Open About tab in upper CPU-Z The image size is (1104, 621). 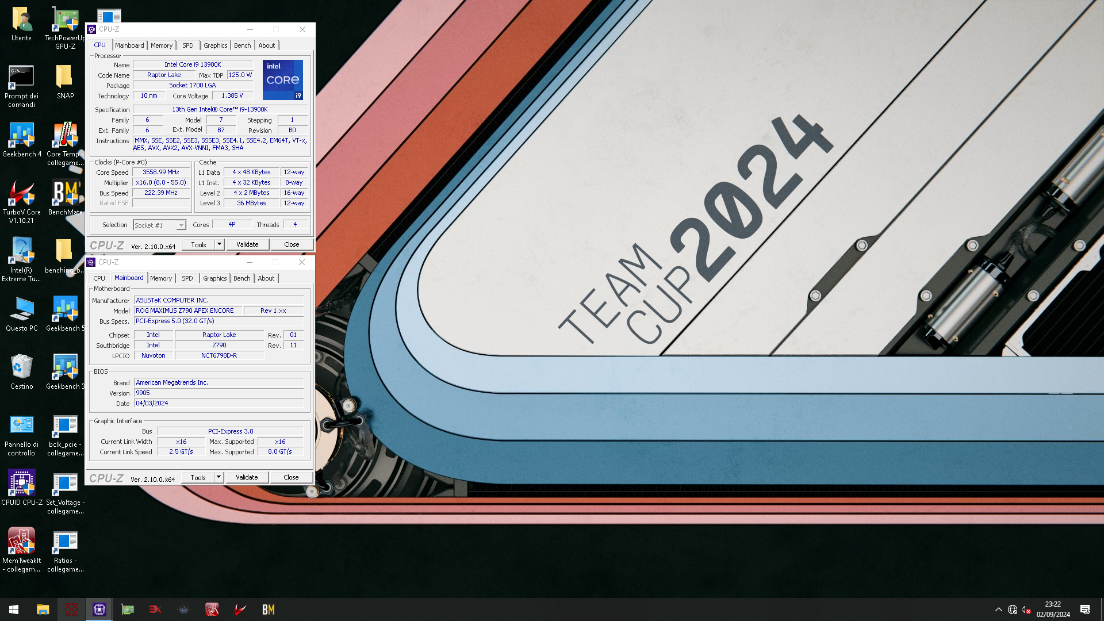(267, 45)
